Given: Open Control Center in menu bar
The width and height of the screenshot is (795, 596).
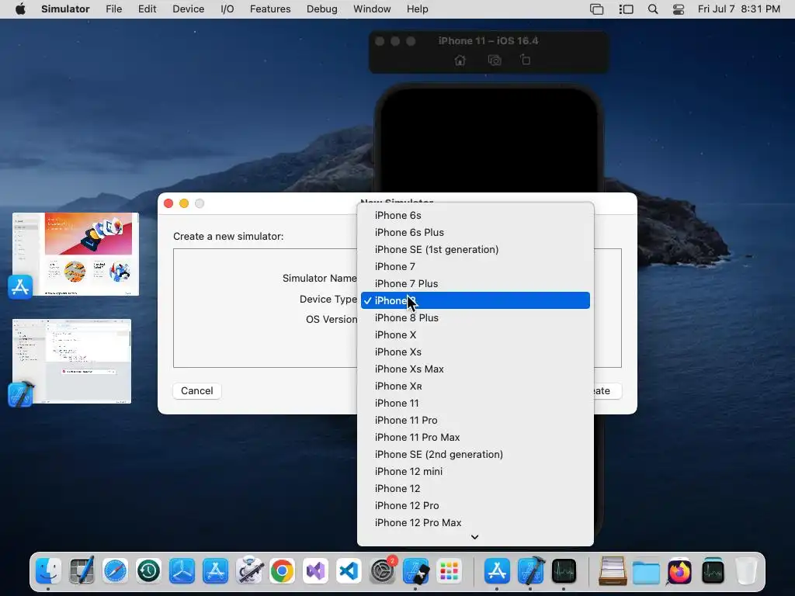Looking at the screenshot, I should click(x=679, y=9).
